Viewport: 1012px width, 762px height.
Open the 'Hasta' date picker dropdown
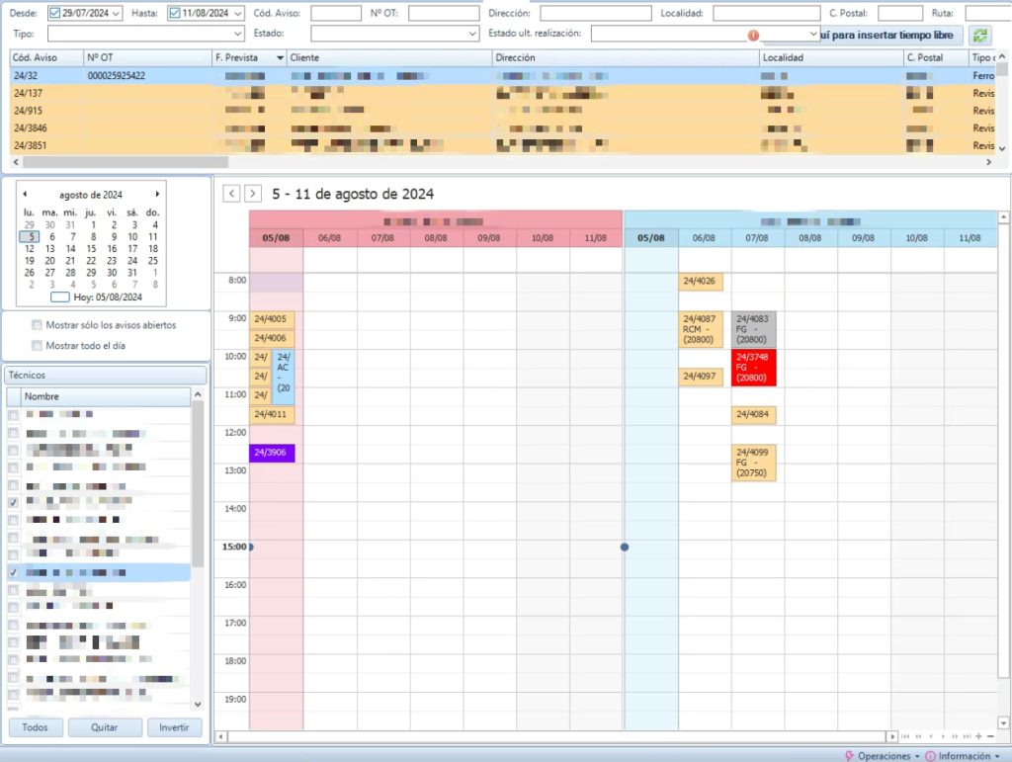(238, 13)
